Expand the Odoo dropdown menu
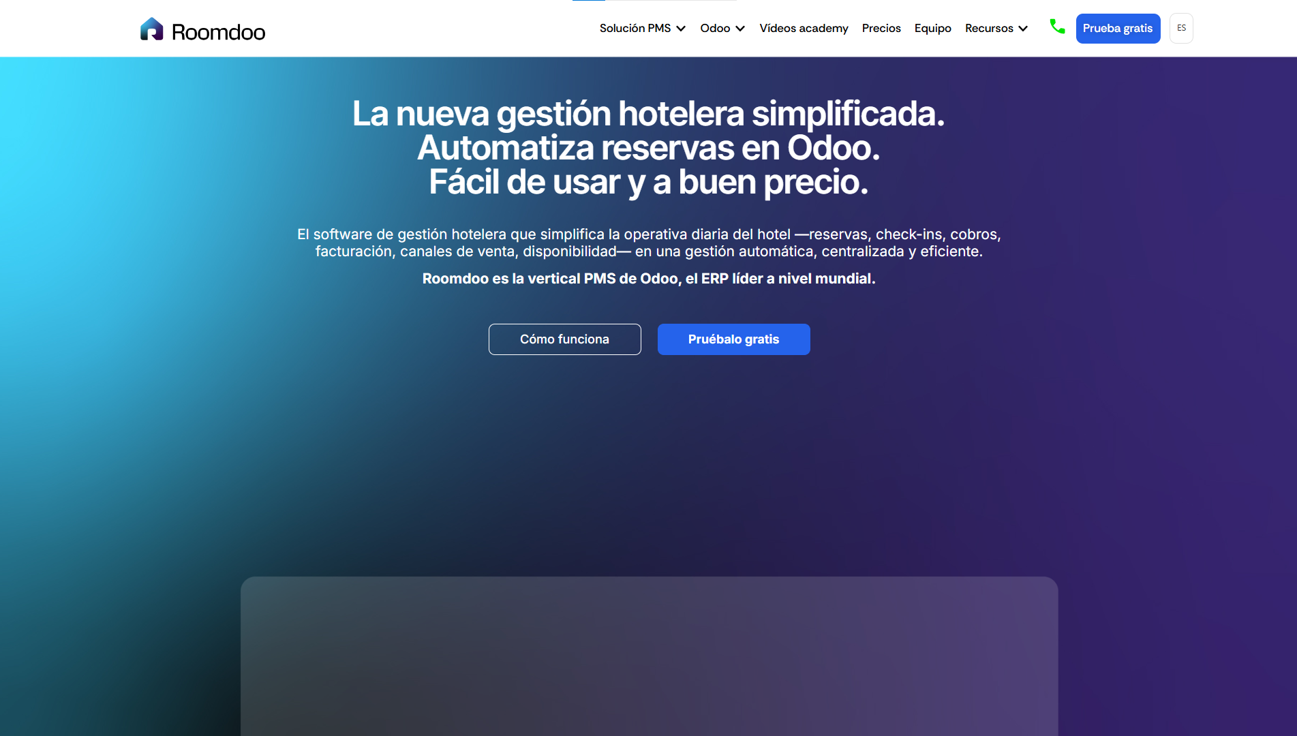The height and width of the screenshot is (736, 1297). [x=722, y=28]
